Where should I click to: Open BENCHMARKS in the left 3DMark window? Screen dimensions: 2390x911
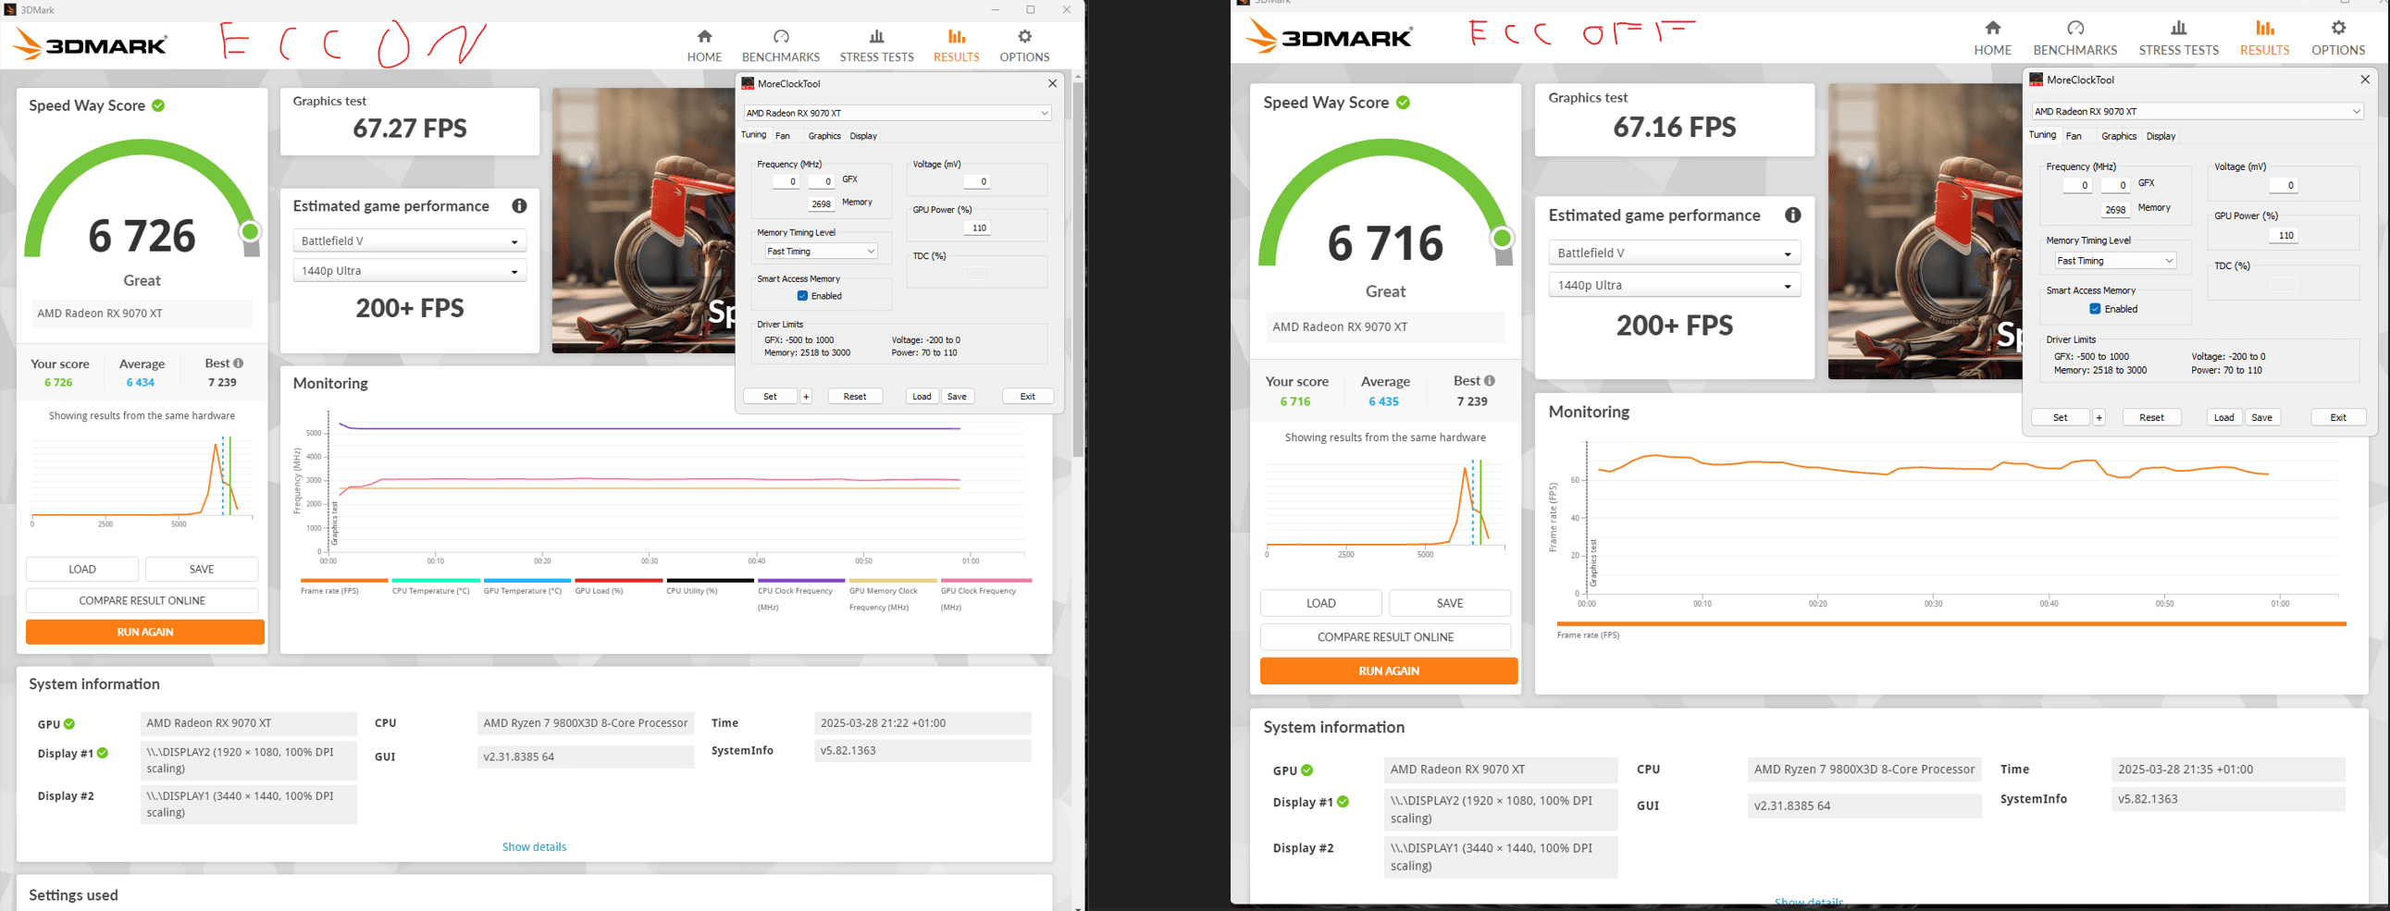[x=780, y=45]
